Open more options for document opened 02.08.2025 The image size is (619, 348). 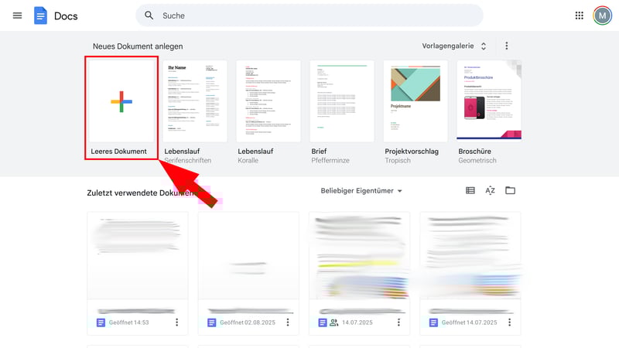(x=288, y=322)
